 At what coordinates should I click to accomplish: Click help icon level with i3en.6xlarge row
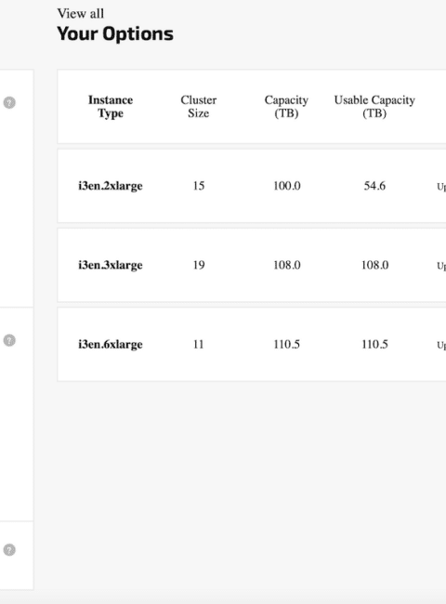point(9,340)
